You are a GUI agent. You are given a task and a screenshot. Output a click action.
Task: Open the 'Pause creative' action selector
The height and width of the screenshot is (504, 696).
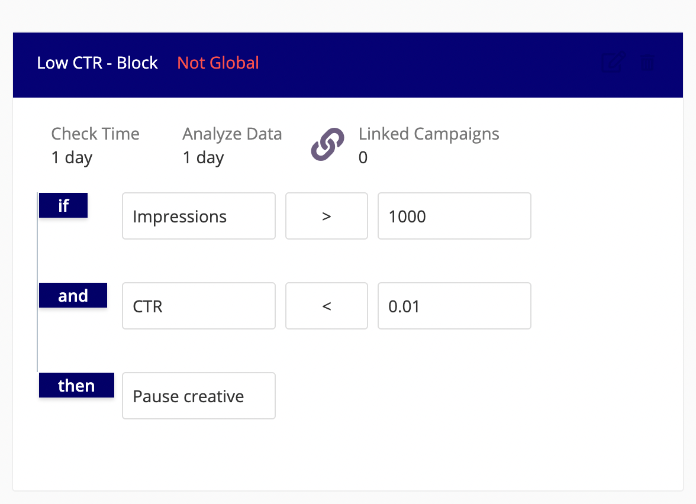(x=198, y=396)
